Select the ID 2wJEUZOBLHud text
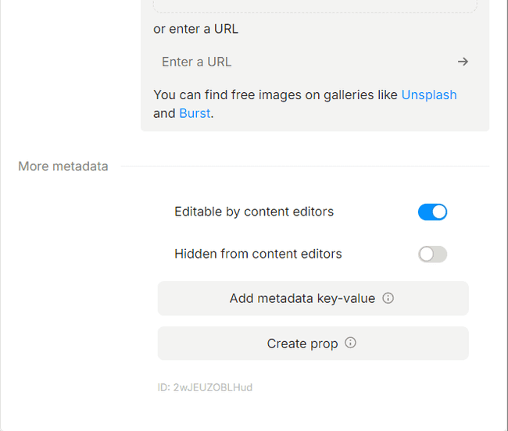This screenshot has width=508, height=431. (x=205, y=387)
